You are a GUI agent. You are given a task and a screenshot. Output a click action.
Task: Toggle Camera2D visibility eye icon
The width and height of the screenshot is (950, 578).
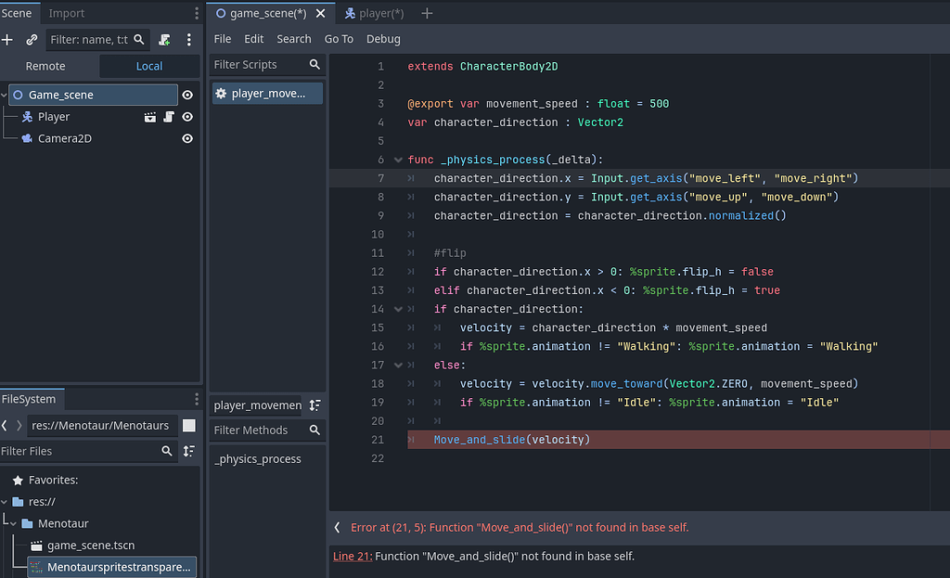click(187, 136)
